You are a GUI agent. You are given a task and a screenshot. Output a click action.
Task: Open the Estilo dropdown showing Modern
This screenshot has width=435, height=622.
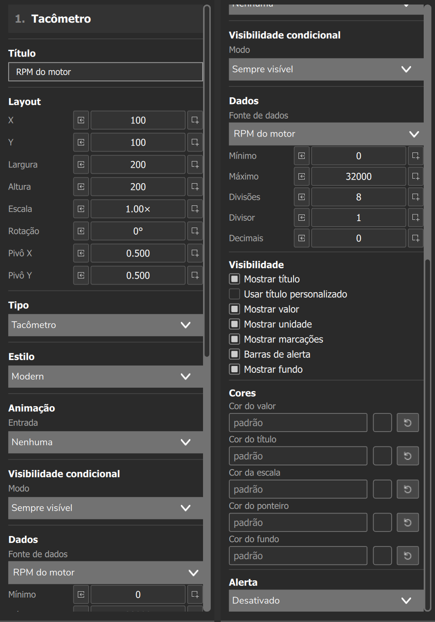105,377
